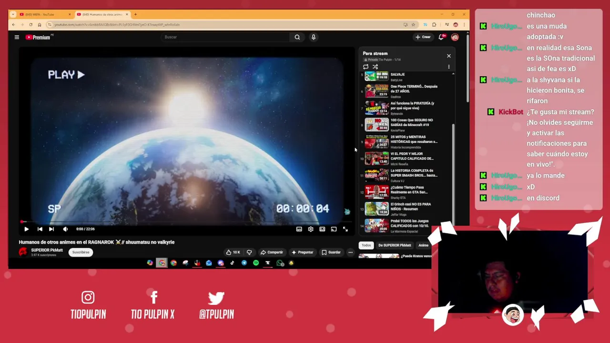Like the video with 10 K likes
610x343 pixels.
coord(233,252)
